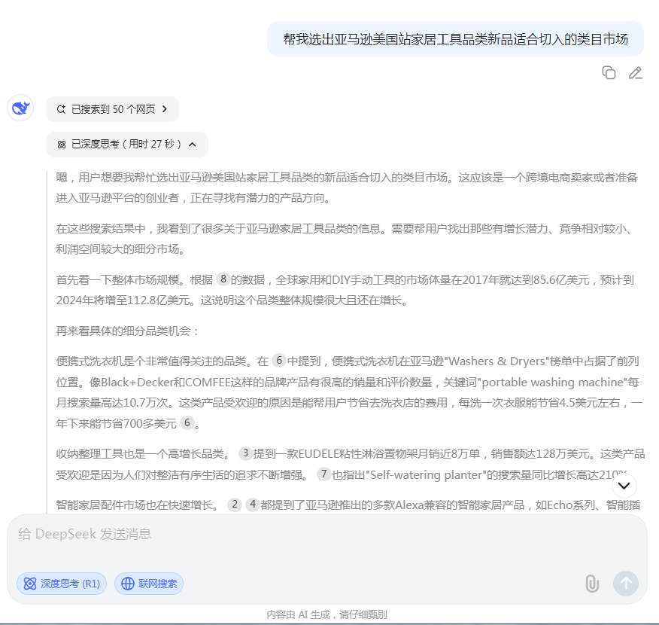Edit the user message with the pencil icon
Viewport: 659px width, 625px height.
[x=636, y=73]
